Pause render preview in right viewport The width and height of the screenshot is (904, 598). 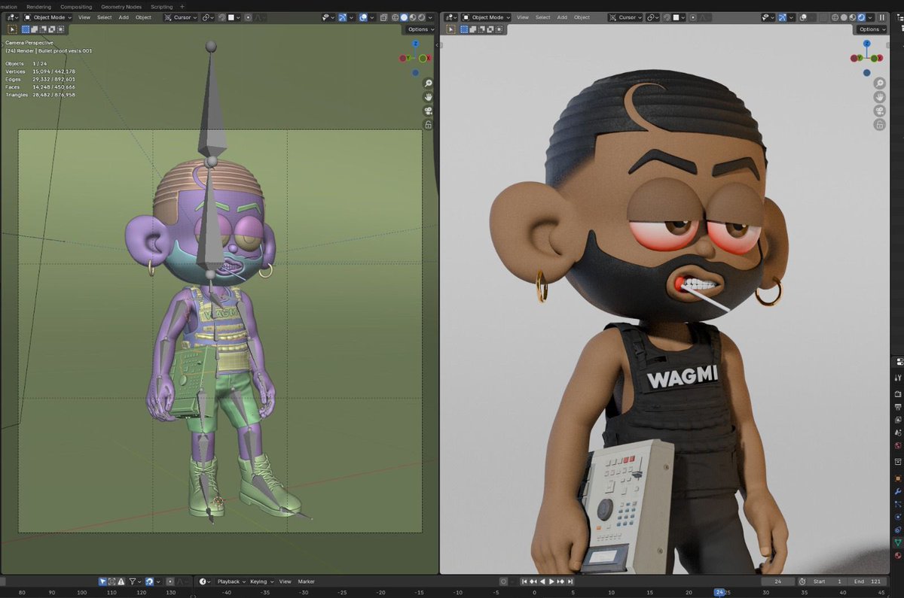click(x=882, y=17)
